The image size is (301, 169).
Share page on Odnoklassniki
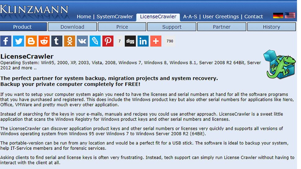70,41
